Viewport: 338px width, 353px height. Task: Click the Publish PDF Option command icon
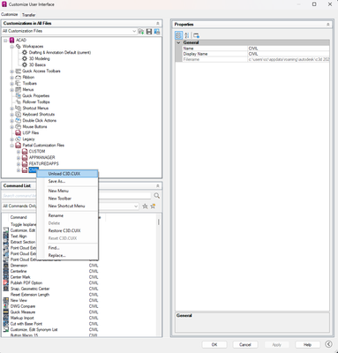click(6, 282)
